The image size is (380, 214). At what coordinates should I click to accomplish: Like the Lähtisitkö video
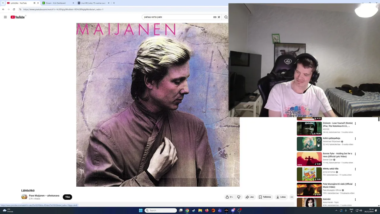(229, 197)
